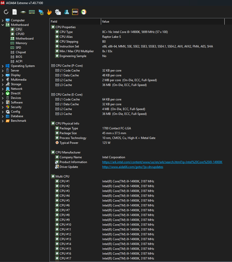Select the Engineering Sample row
The image size is (232, 262).
141,56
